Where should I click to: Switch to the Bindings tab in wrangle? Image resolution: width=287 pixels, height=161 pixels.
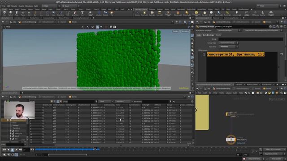point(208,35)
